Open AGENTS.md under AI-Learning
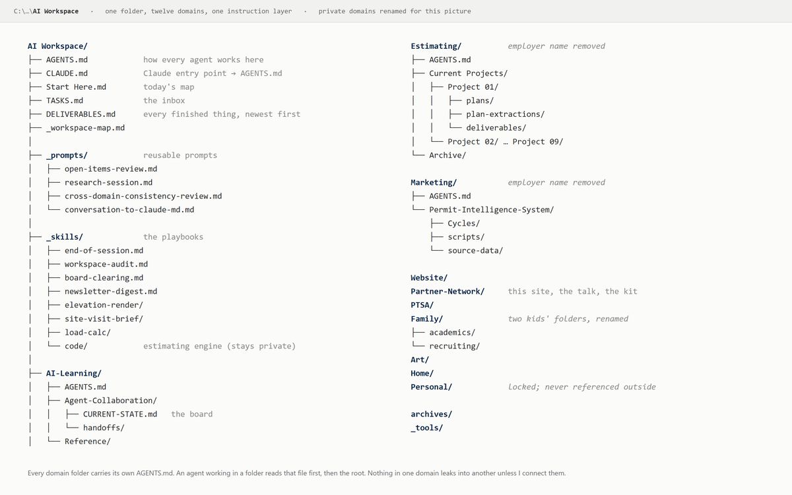Screen dimensions: 792x495 85,387
